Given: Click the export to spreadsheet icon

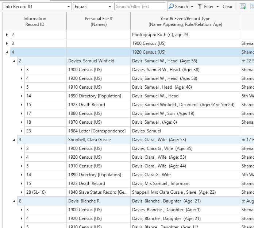Looking at the screenshot, I should (x=243, y=6).
